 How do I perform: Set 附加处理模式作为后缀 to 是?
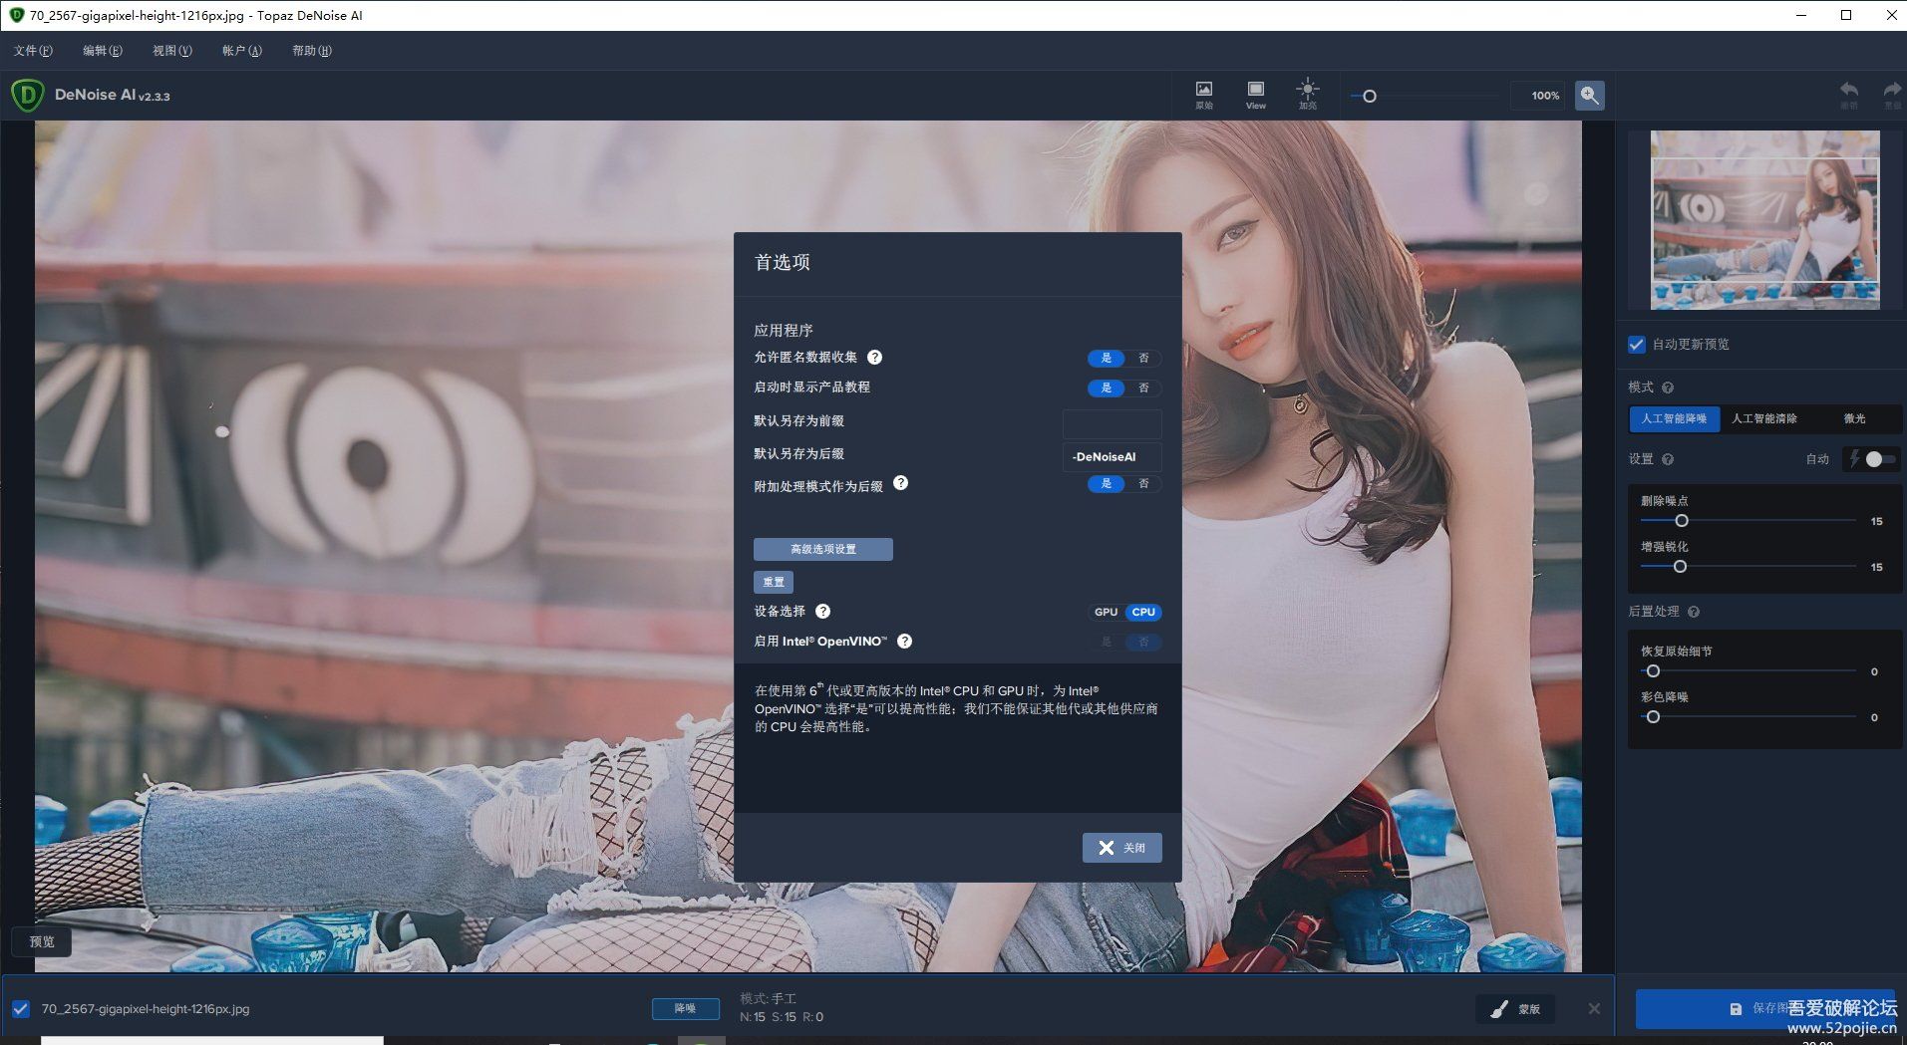(x=1106, y=484)
